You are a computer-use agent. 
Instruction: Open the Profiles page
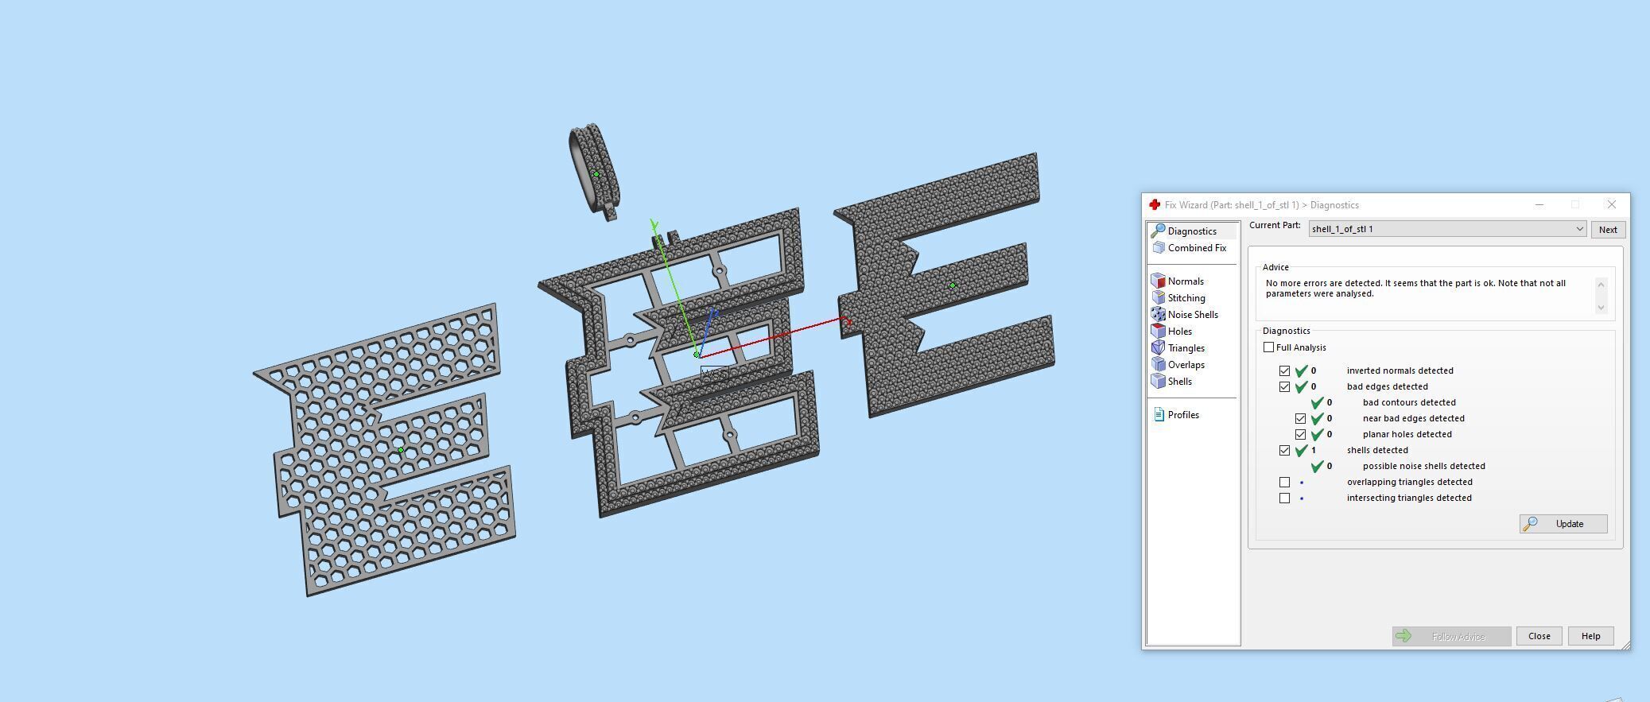click(1183, 415)
